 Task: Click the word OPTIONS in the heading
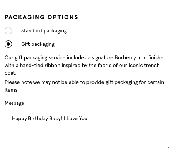(x=63, y=17)
